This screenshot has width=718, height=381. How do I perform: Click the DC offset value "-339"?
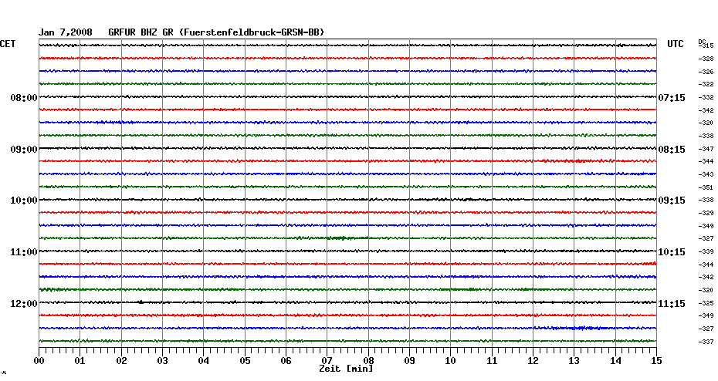[x=706, y=251]
